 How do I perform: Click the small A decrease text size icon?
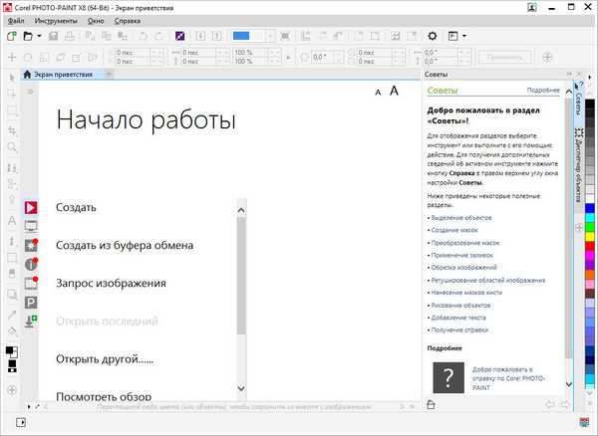click(x=378, y=93)
